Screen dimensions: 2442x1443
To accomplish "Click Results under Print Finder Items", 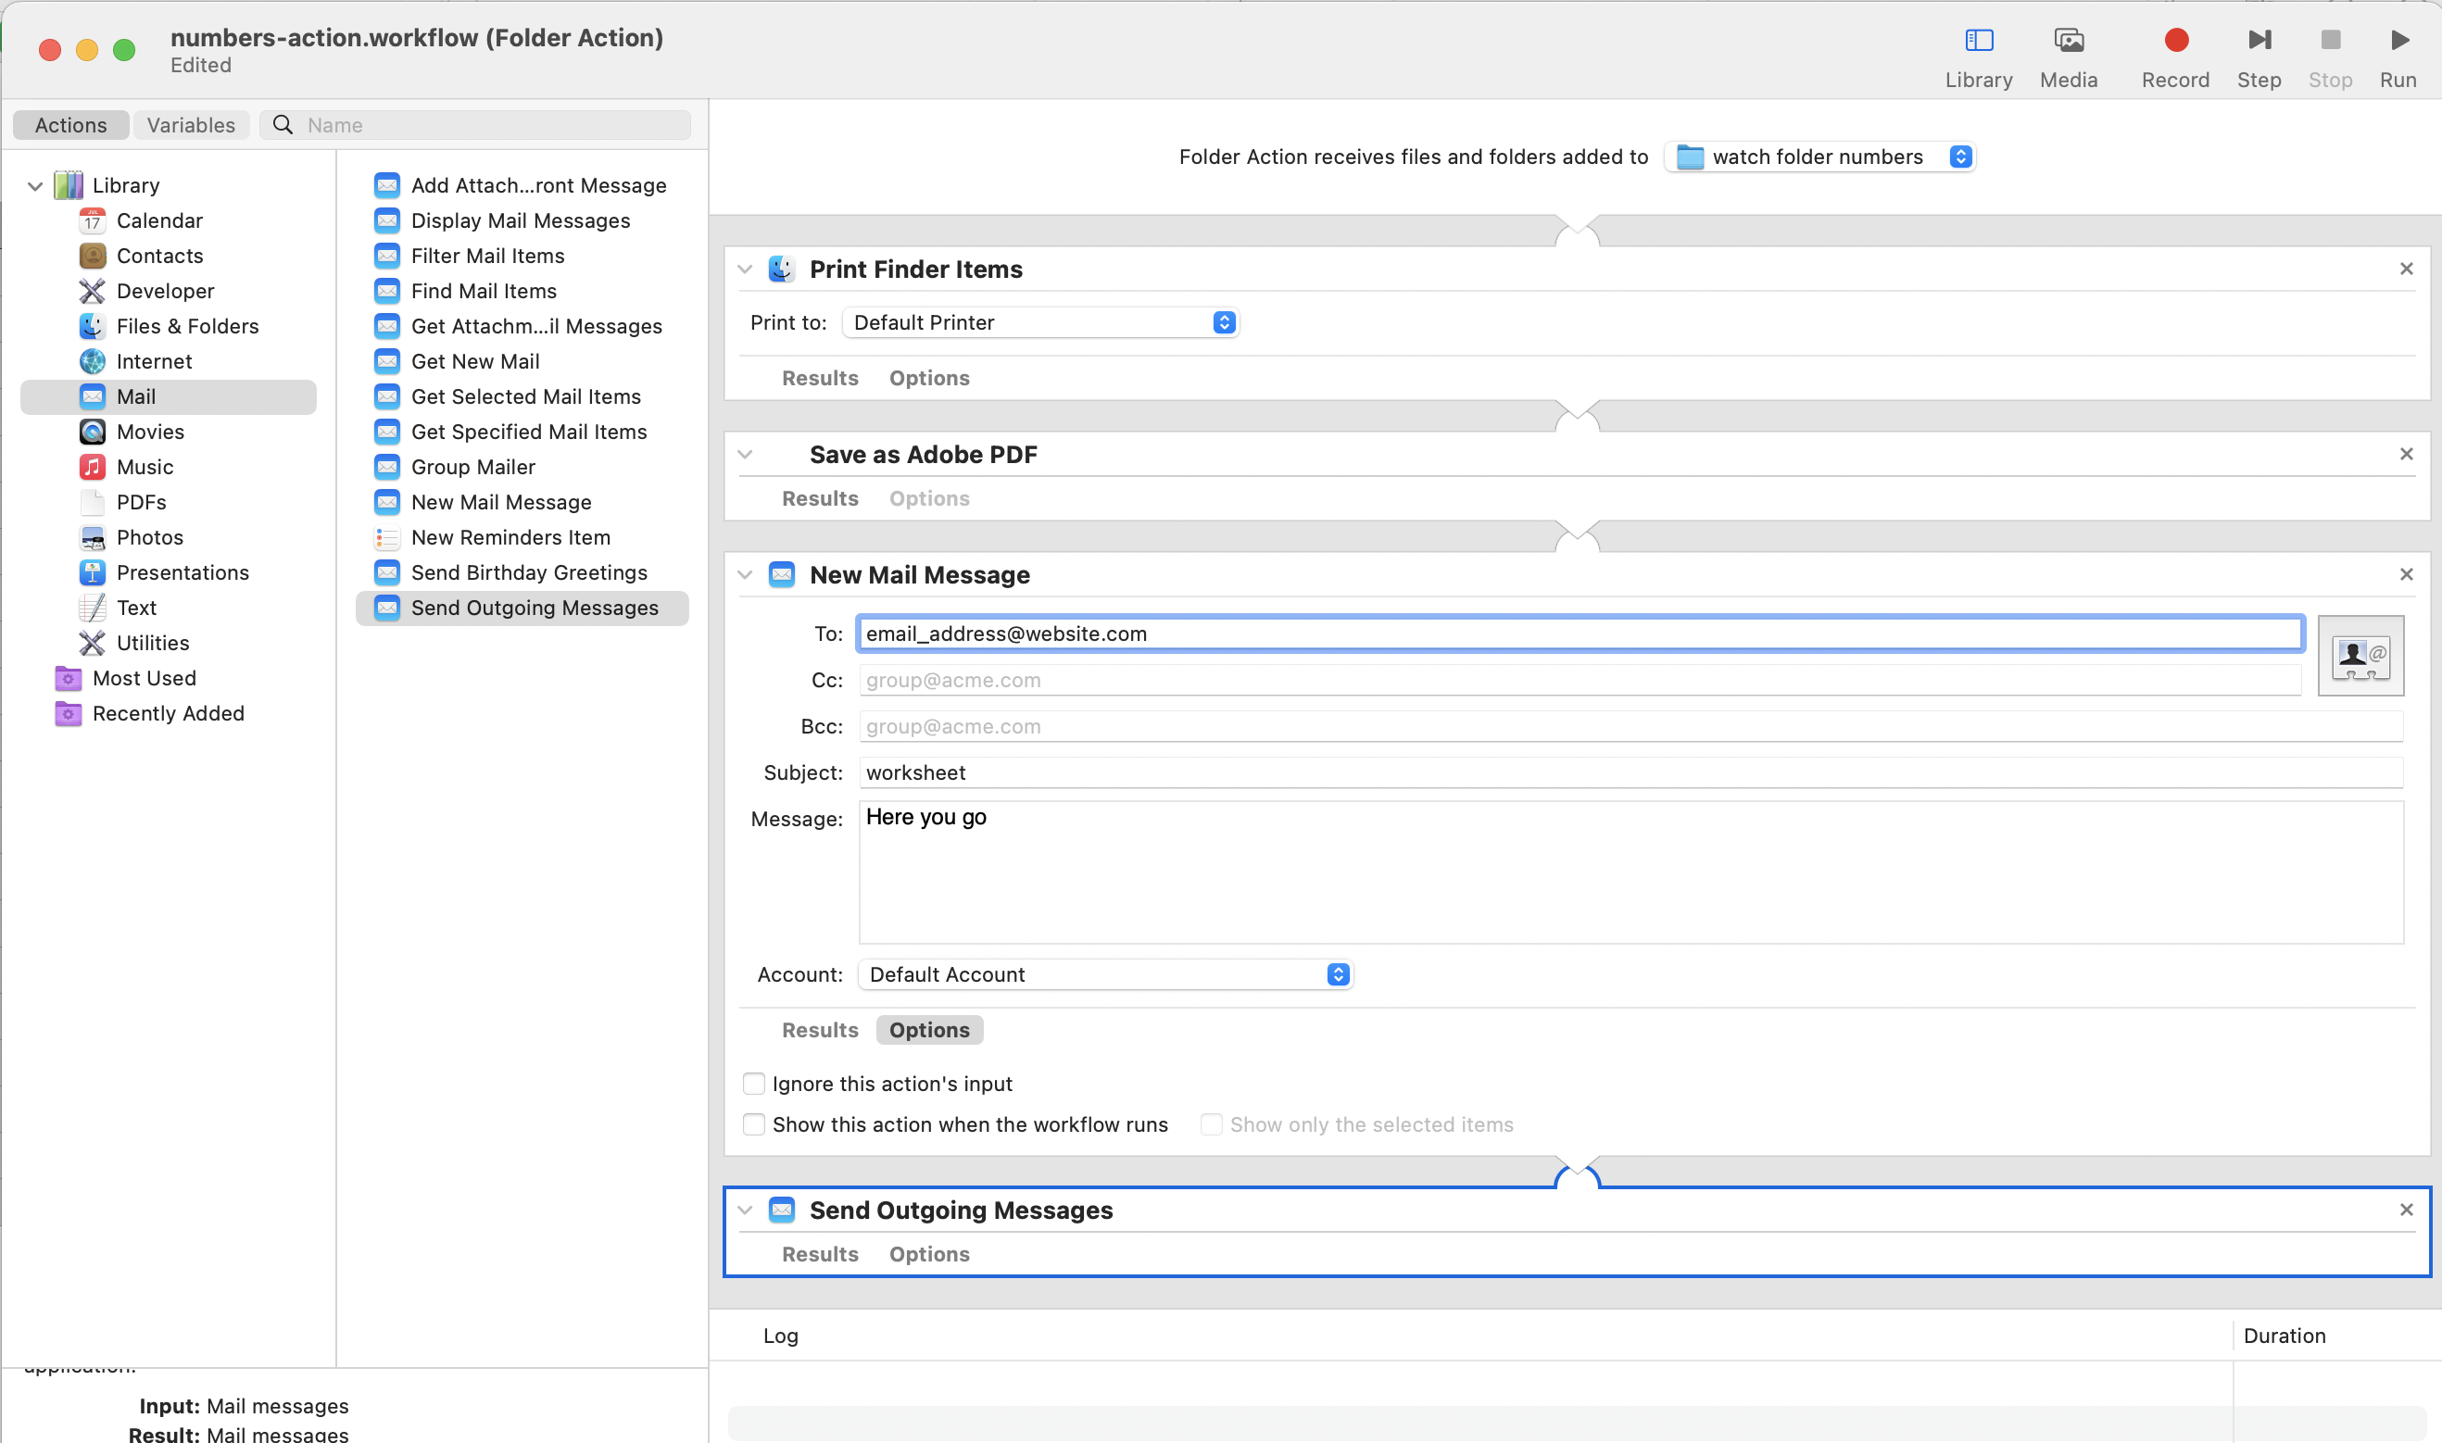I will point(819,377).
